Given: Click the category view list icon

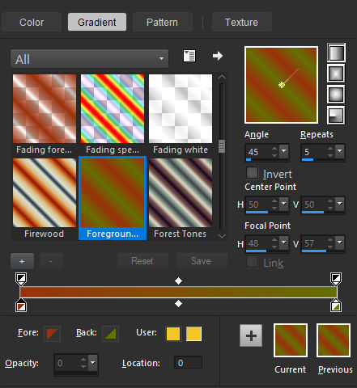Looking at the screenshot, I should click(189, 56).
